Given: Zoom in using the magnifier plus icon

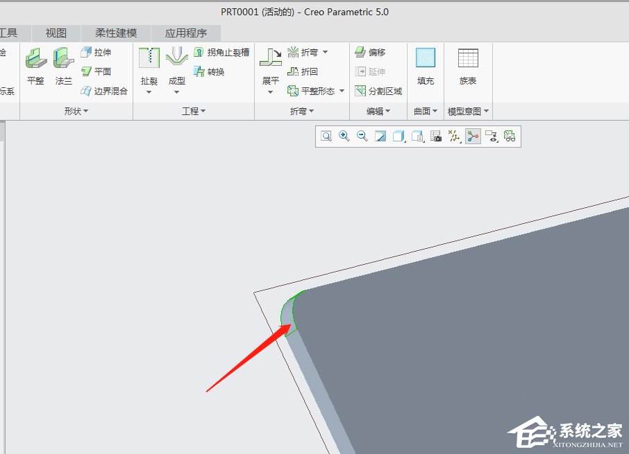Looking at the screenshot, I should 344,136.
